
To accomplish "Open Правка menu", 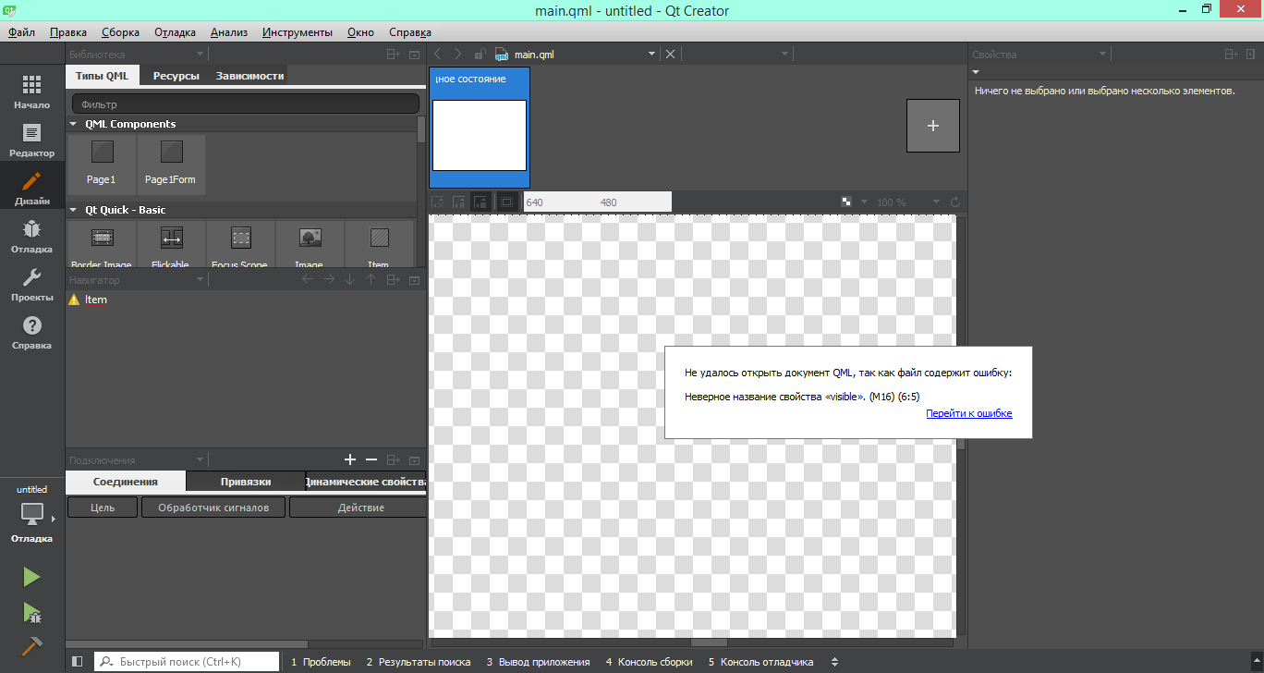I will click(68, 31).
